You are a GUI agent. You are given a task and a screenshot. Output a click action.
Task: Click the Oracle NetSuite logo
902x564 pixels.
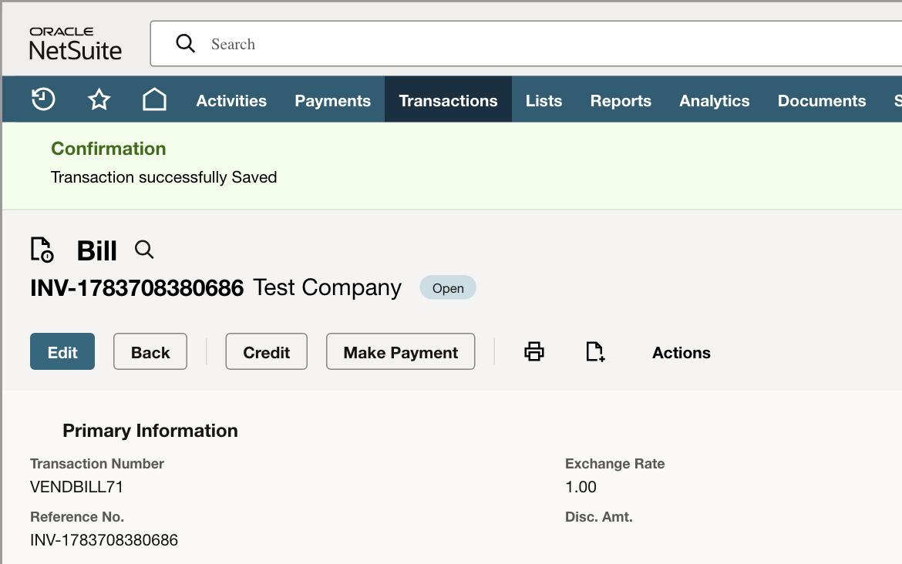tap(76, 43)
